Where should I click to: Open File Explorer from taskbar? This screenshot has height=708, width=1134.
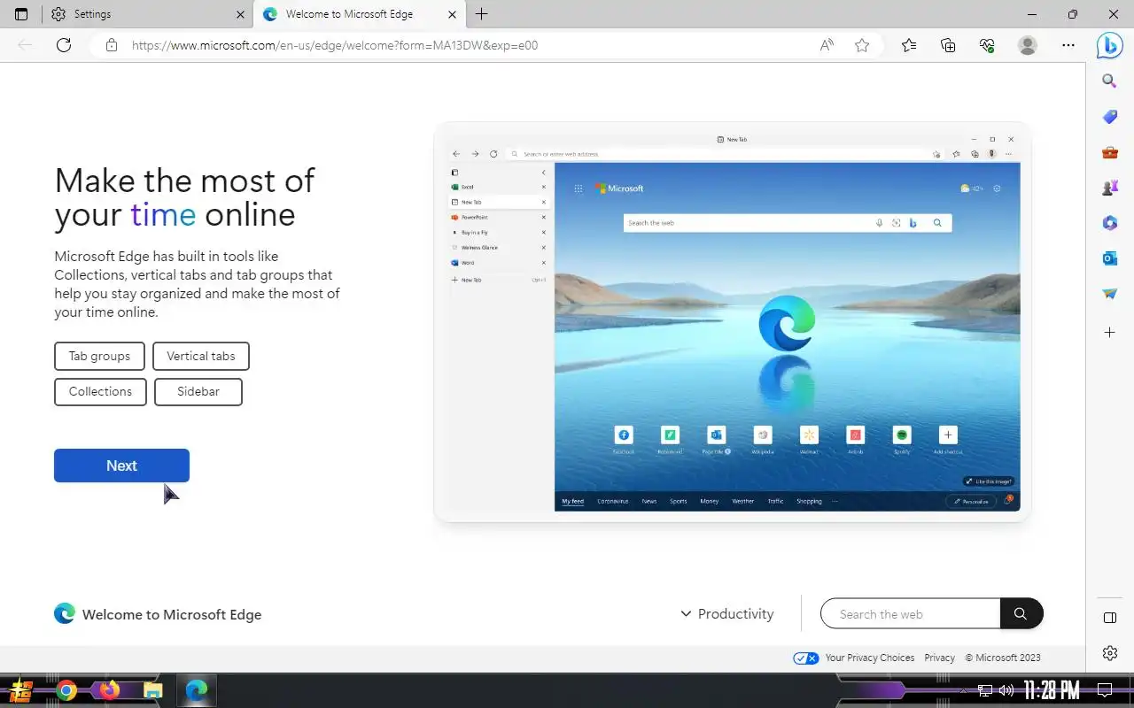(x=153, y=690)
